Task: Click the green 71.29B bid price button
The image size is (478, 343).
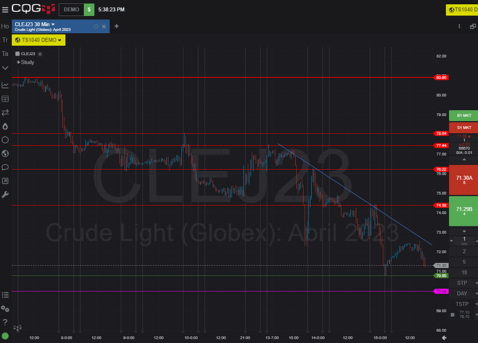Action: 463,211
